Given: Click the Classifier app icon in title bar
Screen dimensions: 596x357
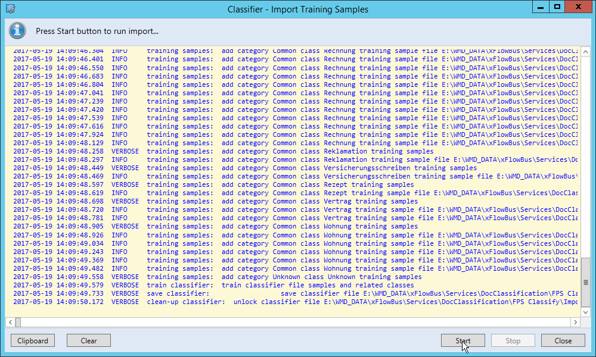Looking at the screenshot, I should (x=10, y=9).
